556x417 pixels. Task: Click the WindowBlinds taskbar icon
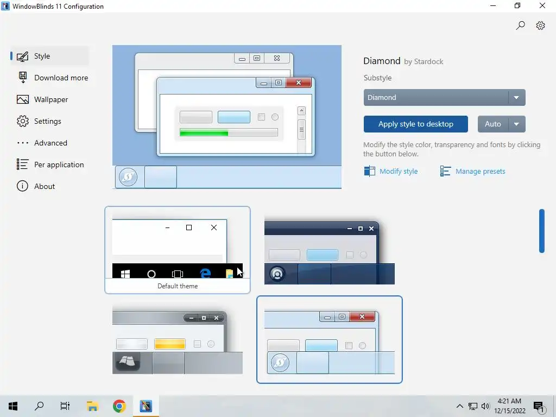146,406
